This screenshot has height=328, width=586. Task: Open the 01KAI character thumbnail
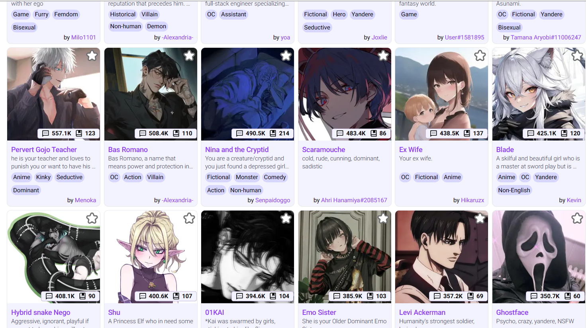click(x=247, y=257)
